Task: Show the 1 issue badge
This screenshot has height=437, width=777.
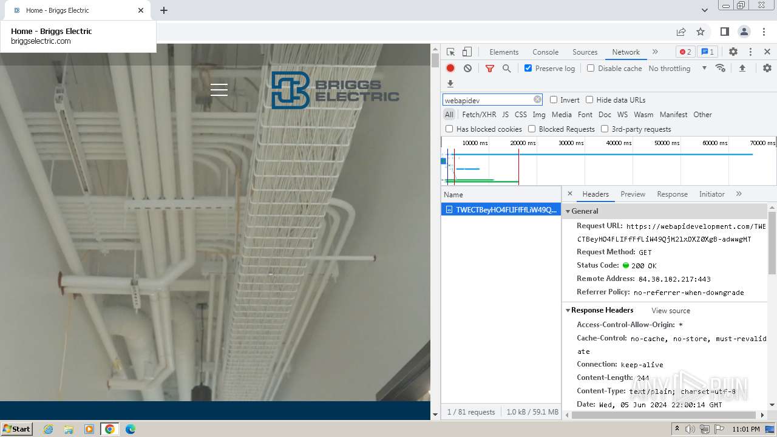Action: 707,52
